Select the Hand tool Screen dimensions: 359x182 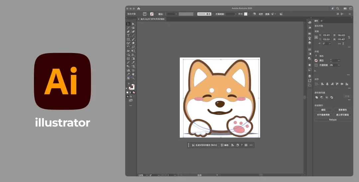(x=133, y=74)
